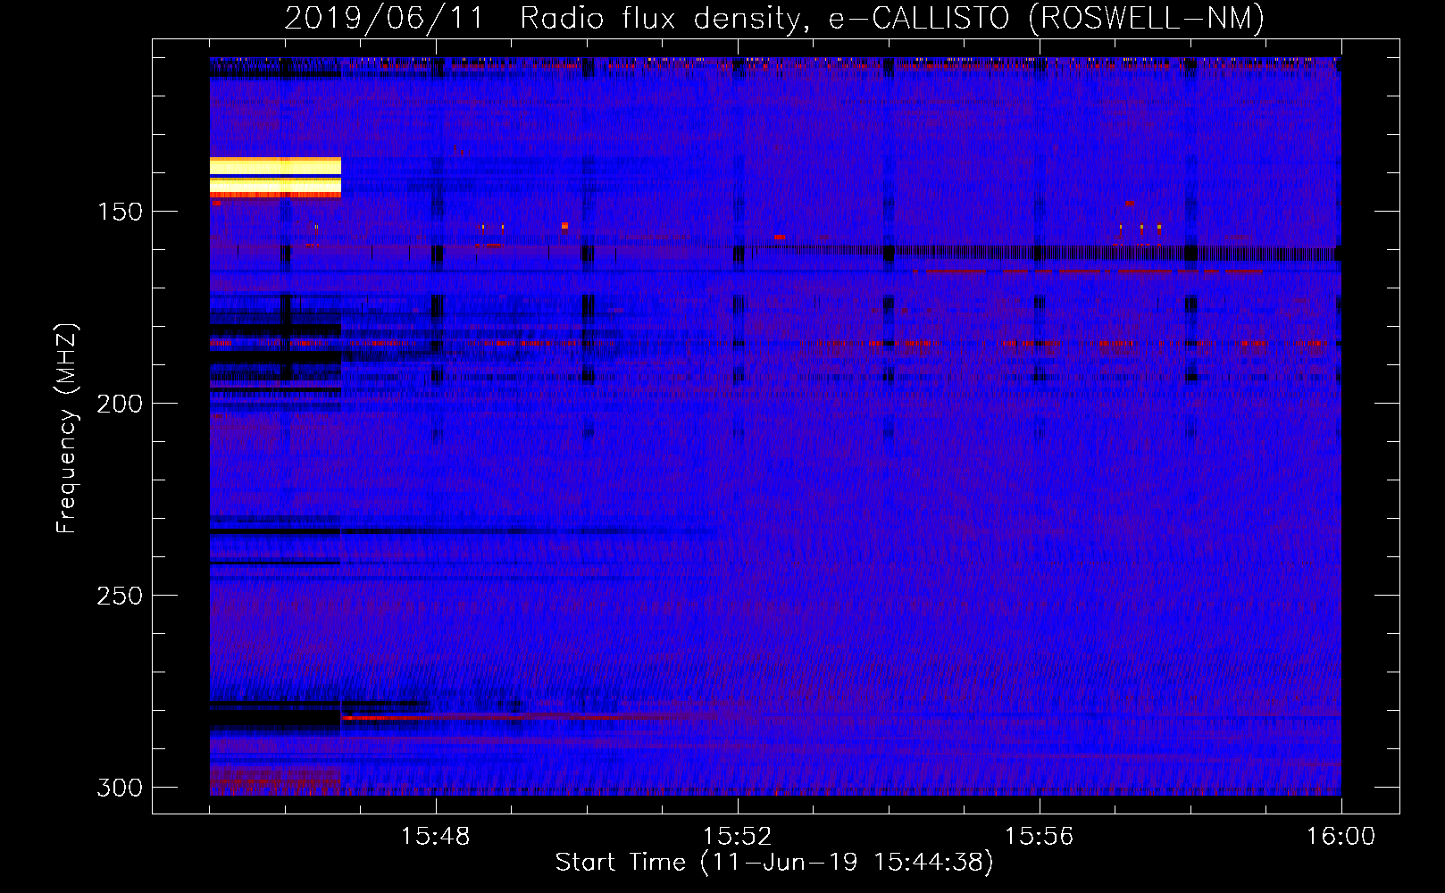This screenshot has width=1445, height=893.
Task: Click the plot title text 'Radio flux density, e-CALLISTO'
Action: coord(764,19)
